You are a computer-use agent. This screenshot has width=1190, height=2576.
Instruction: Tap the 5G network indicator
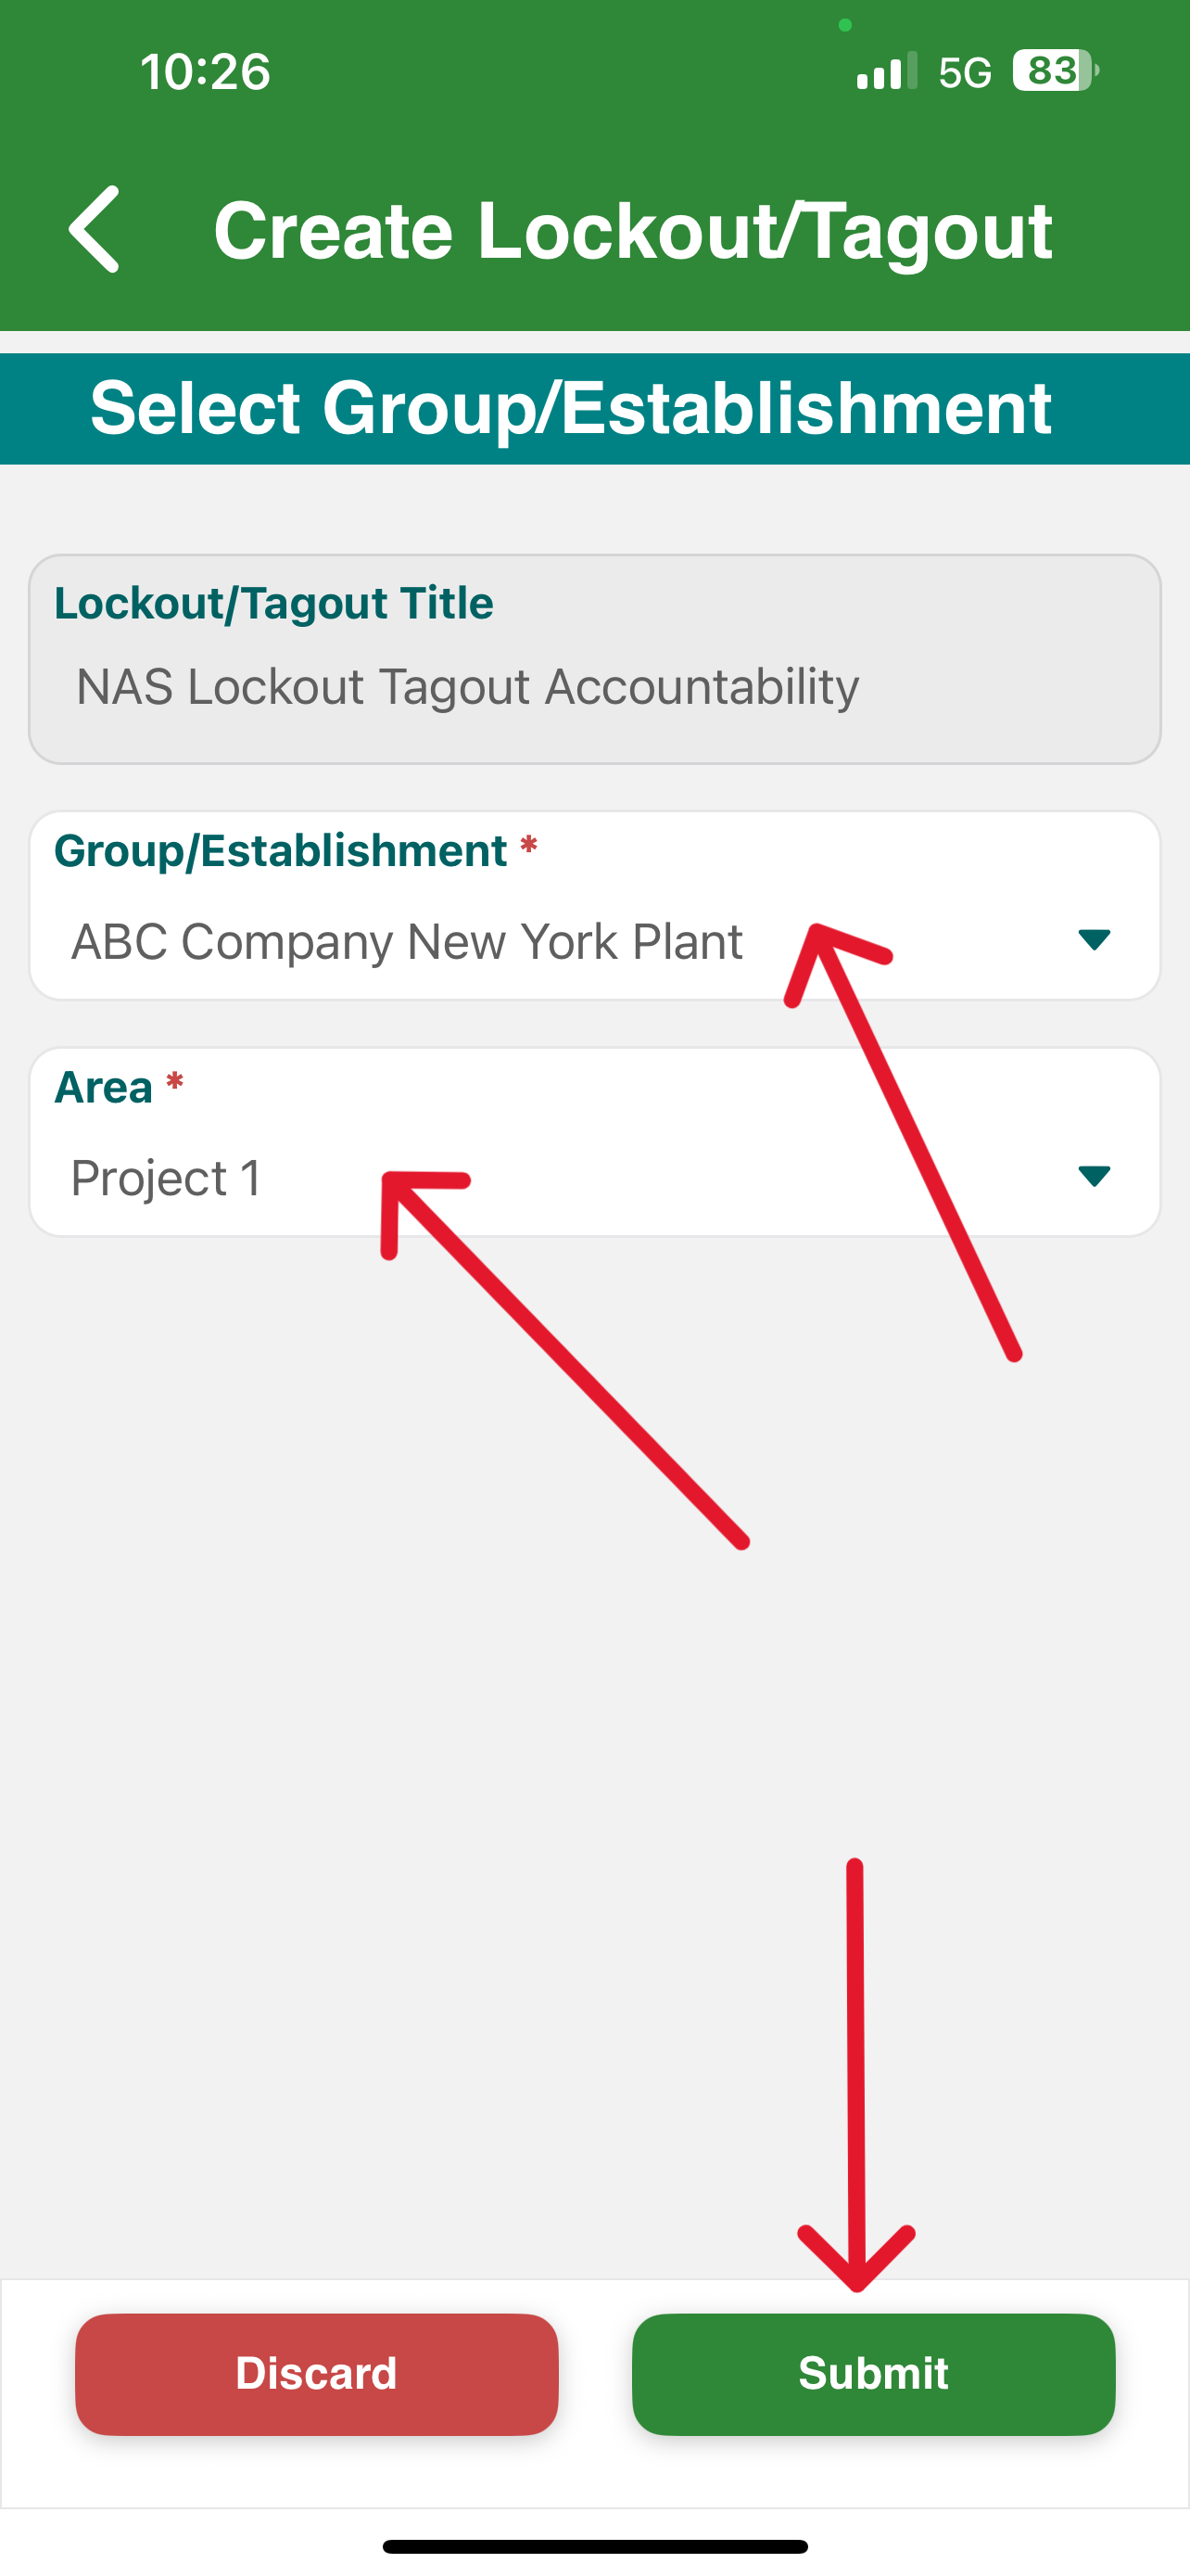tap(965, 72)
